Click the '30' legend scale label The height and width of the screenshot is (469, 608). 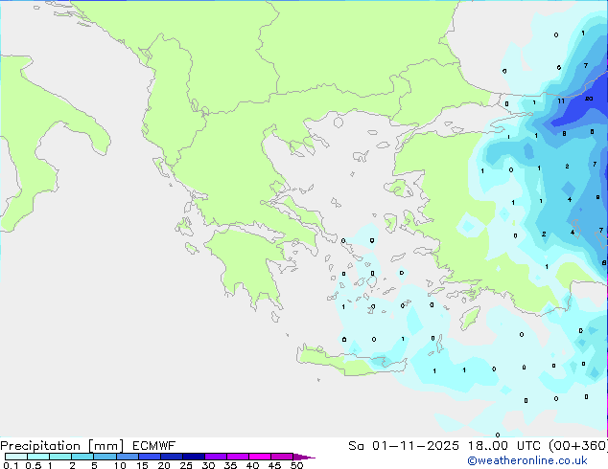coord(208,465)
